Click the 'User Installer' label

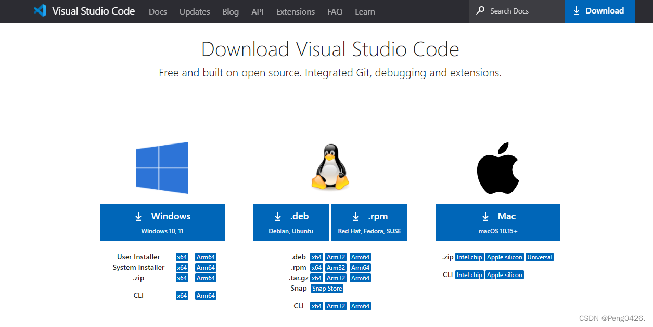pyautogui.click(x=138, y=257)
